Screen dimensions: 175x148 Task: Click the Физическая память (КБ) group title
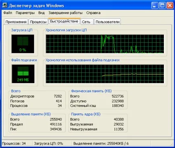tap(91, 91)
